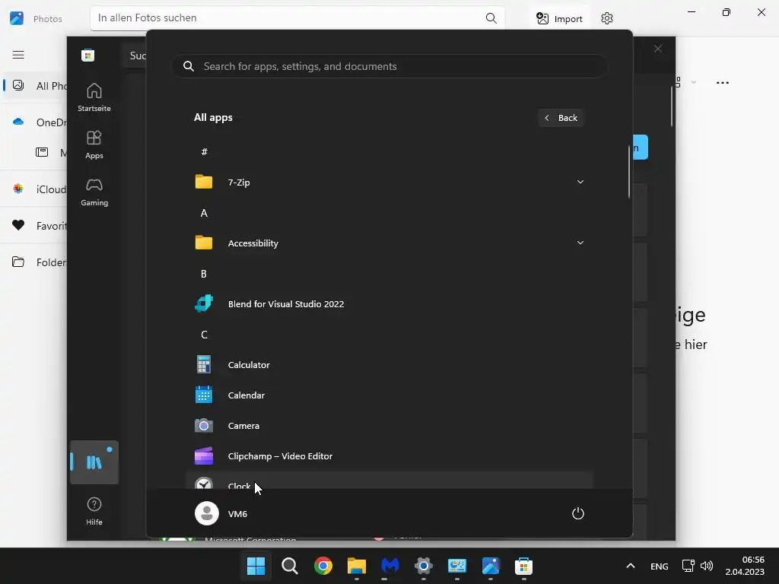Click the Windows Start button

click(256, 566)
